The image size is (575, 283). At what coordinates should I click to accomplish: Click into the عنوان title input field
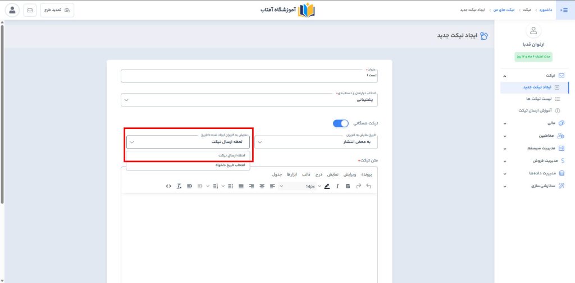(x=249, y=76)
